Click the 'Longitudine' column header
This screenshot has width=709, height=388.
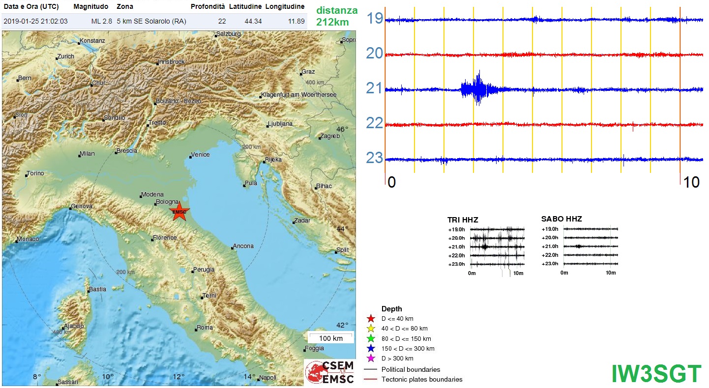(285, 7)
